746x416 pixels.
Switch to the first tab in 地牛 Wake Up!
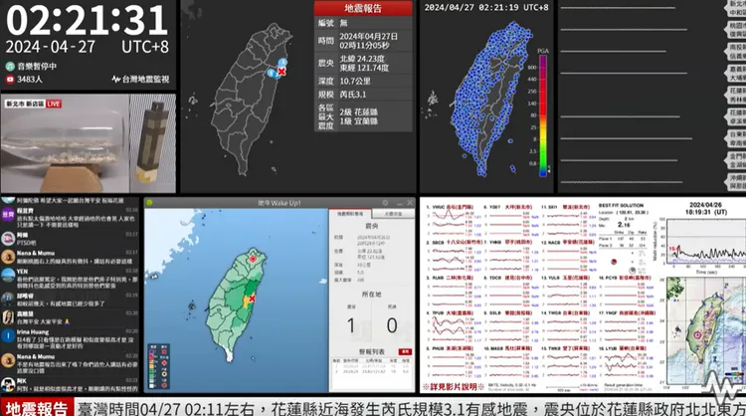point(350,214)
